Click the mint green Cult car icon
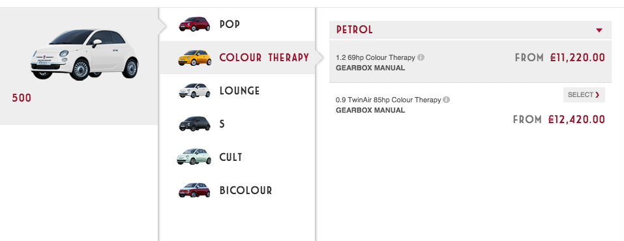This screenshot has height=241, width=624. pyautogui.click(x=194, y=157)
